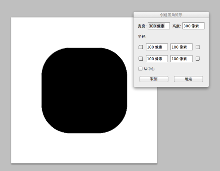Click the bottom-left corner radius icon
This screenshot has height=171, width=220.
pyautogui.click(x=141, y=58)
